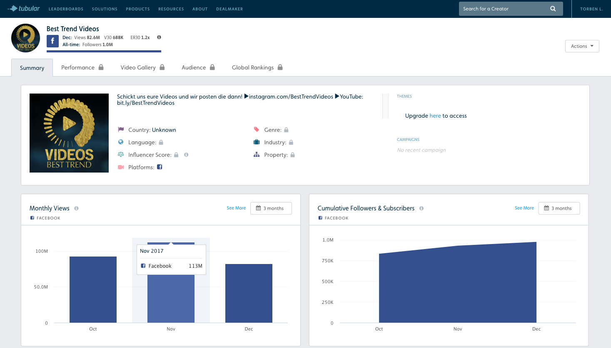Image resolution: width=611 pixels, height=348 pixels.
Task: Open the Leaderboards menu
Action: point(66,9)
